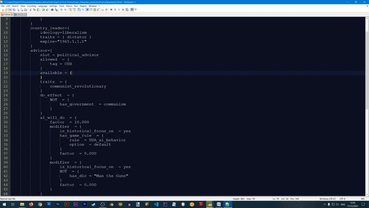The height and width of the screenshot is (208, 369).
Task: Select the CUB.txt document tab
Action: pyautogui.click(x=7, y=14)
